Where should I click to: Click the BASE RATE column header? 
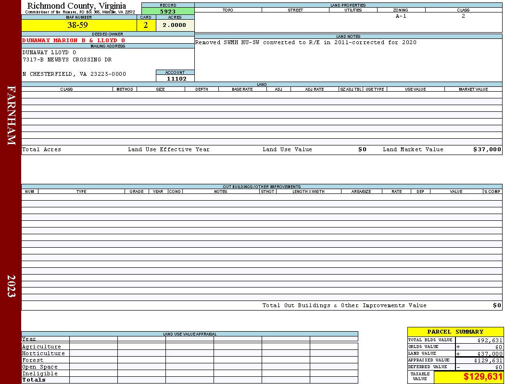point(242,89)
